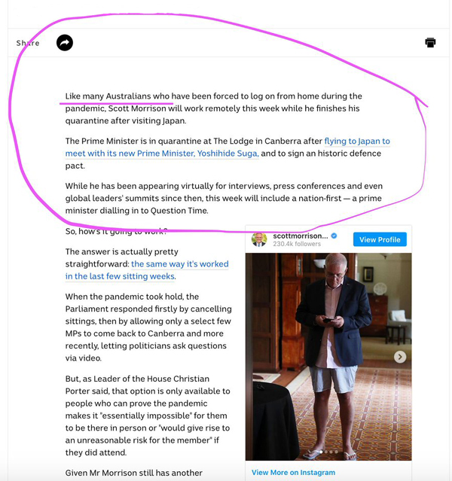Viewport: 452px width, 481px height.
Task: Click the Question Time paragraph
Action: pos(224,198)
